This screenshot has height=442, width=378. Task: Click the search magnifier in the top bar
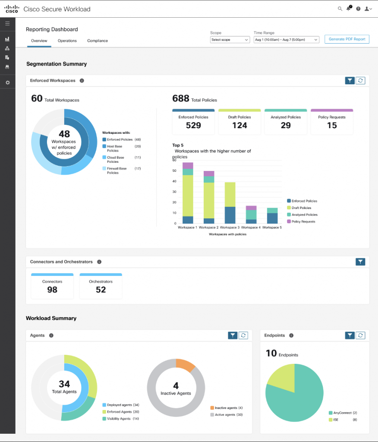tap(340, 9)
